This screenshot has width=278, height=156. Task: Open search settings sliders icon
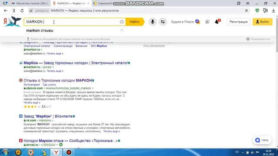163,22
